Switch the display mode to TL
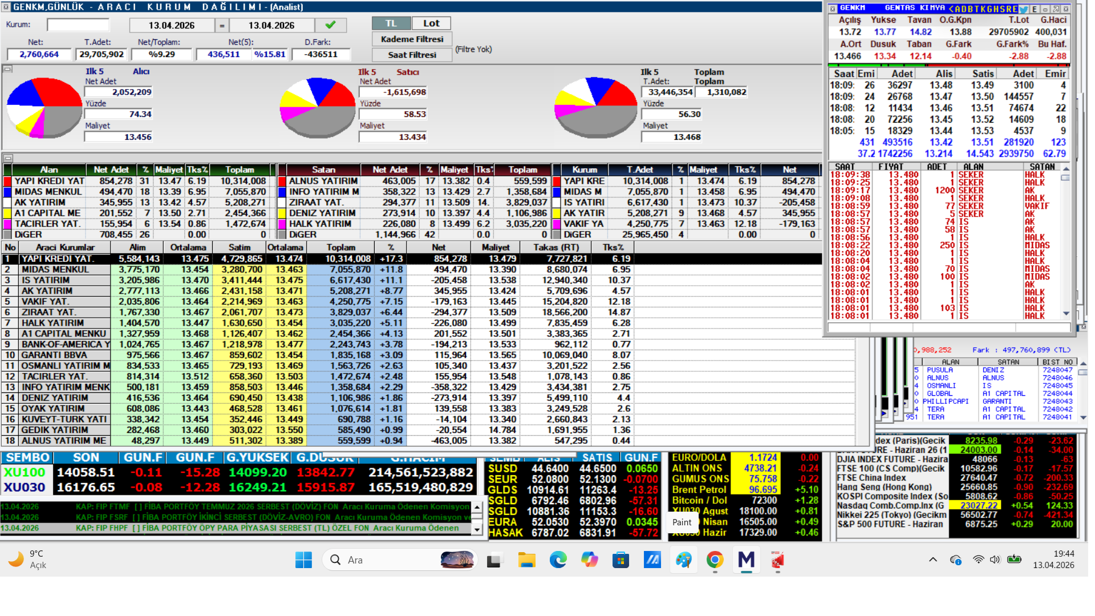Image resolution: width=1095 pixels, height=616 pixels. pos(391,23)
